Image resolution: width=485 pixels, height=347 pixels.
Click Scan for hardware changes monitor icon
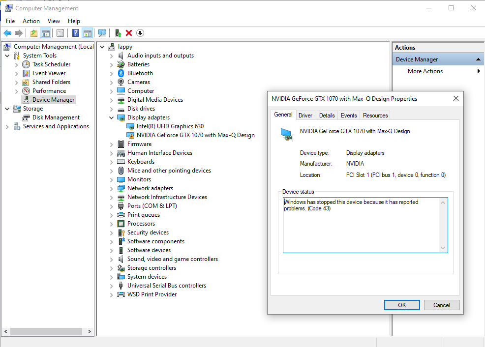click(x=102, y=33)
